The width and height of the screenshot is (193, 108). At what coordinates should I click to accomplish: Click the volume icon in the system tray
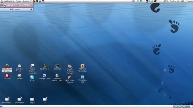[x=152, y=1]
